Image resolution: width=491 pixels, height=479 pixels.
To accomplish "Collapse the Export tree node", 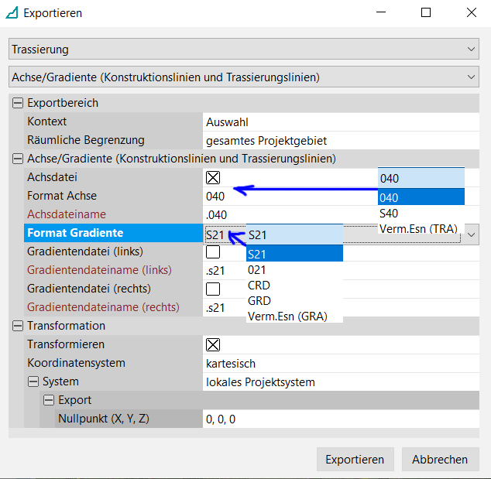I will click(49, 400).
